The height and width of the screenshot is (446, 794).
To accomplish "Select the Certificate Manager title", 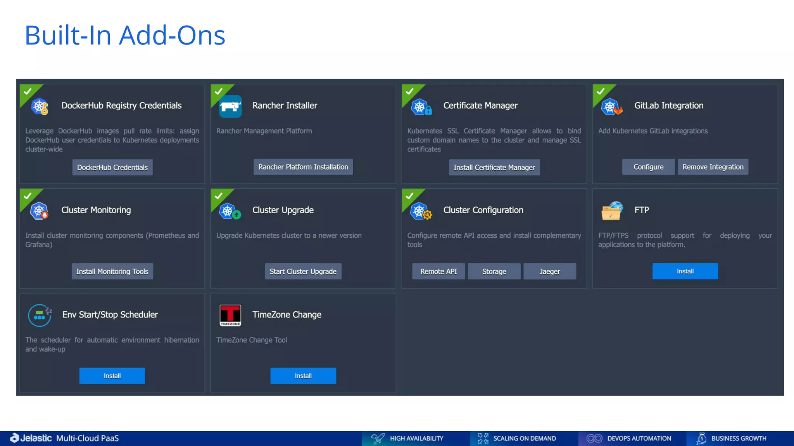I will pos(480,106).
